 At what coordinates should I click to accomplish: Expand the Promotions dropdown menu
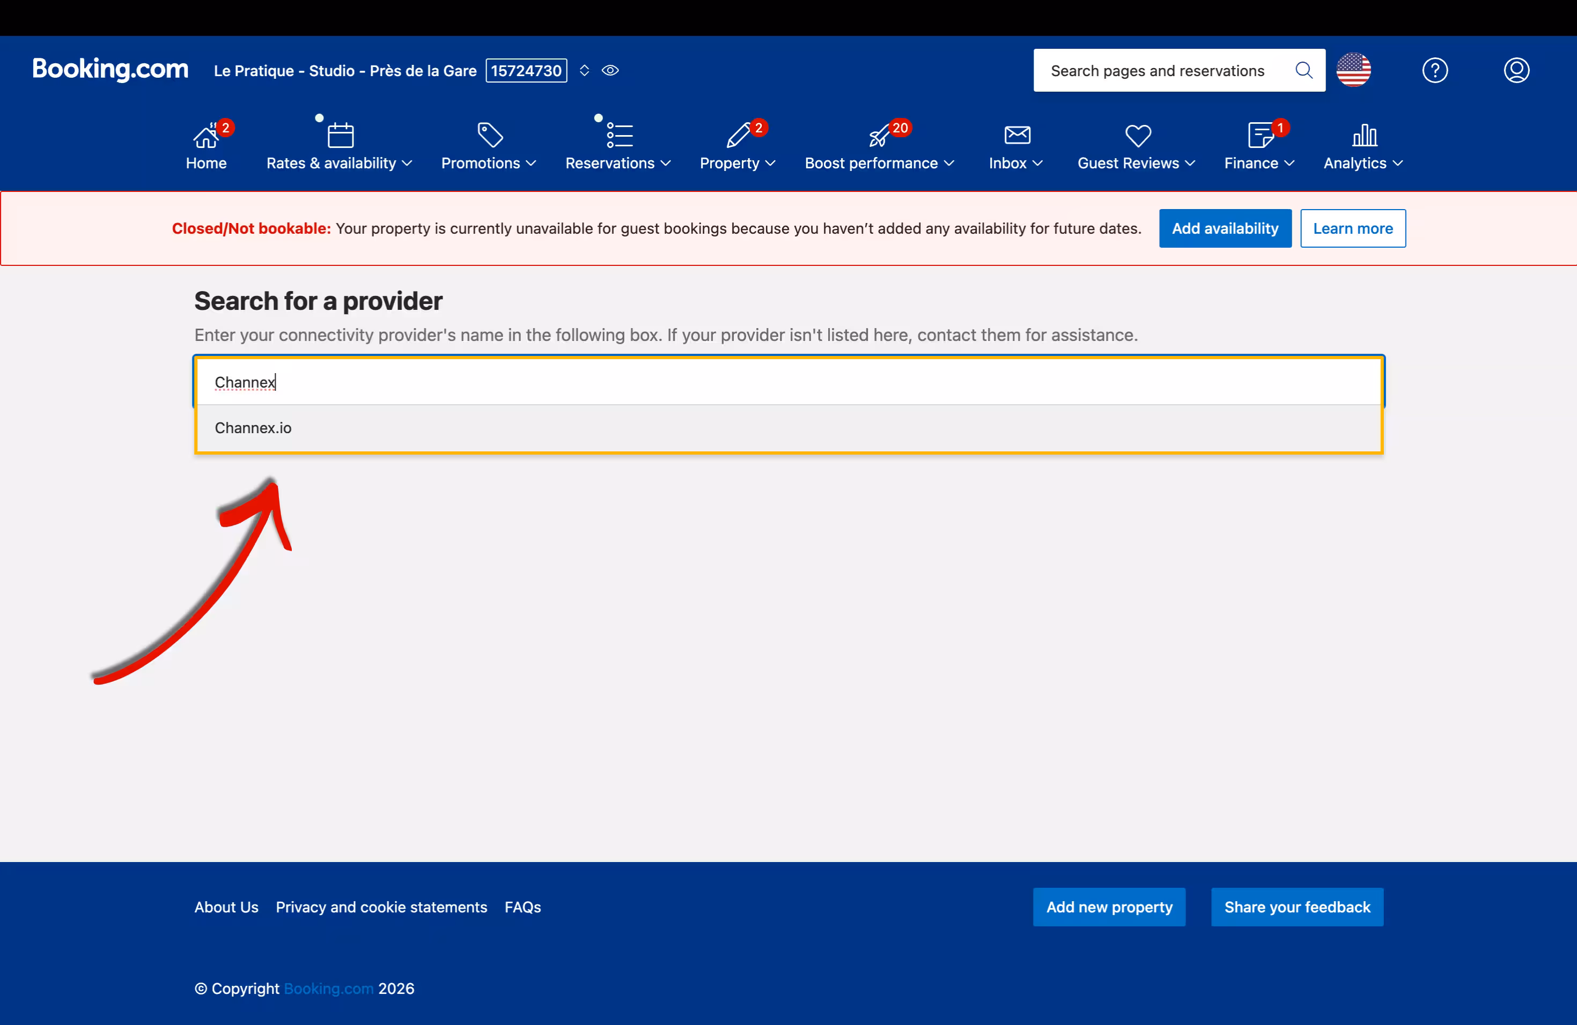[x=488, y=163]
